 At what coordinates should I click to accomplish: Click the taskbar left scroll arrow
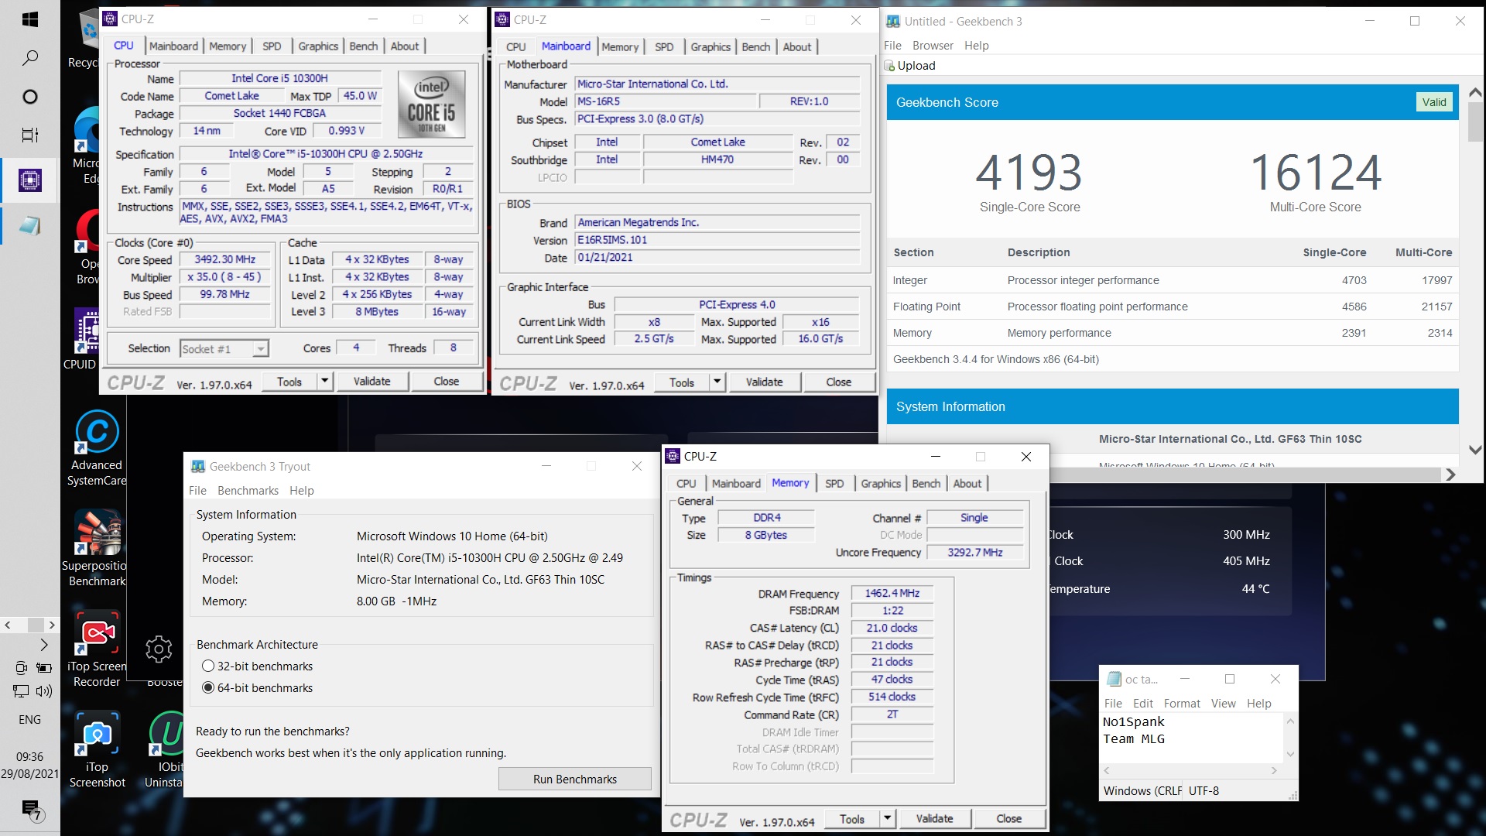(x=8, y=625)
